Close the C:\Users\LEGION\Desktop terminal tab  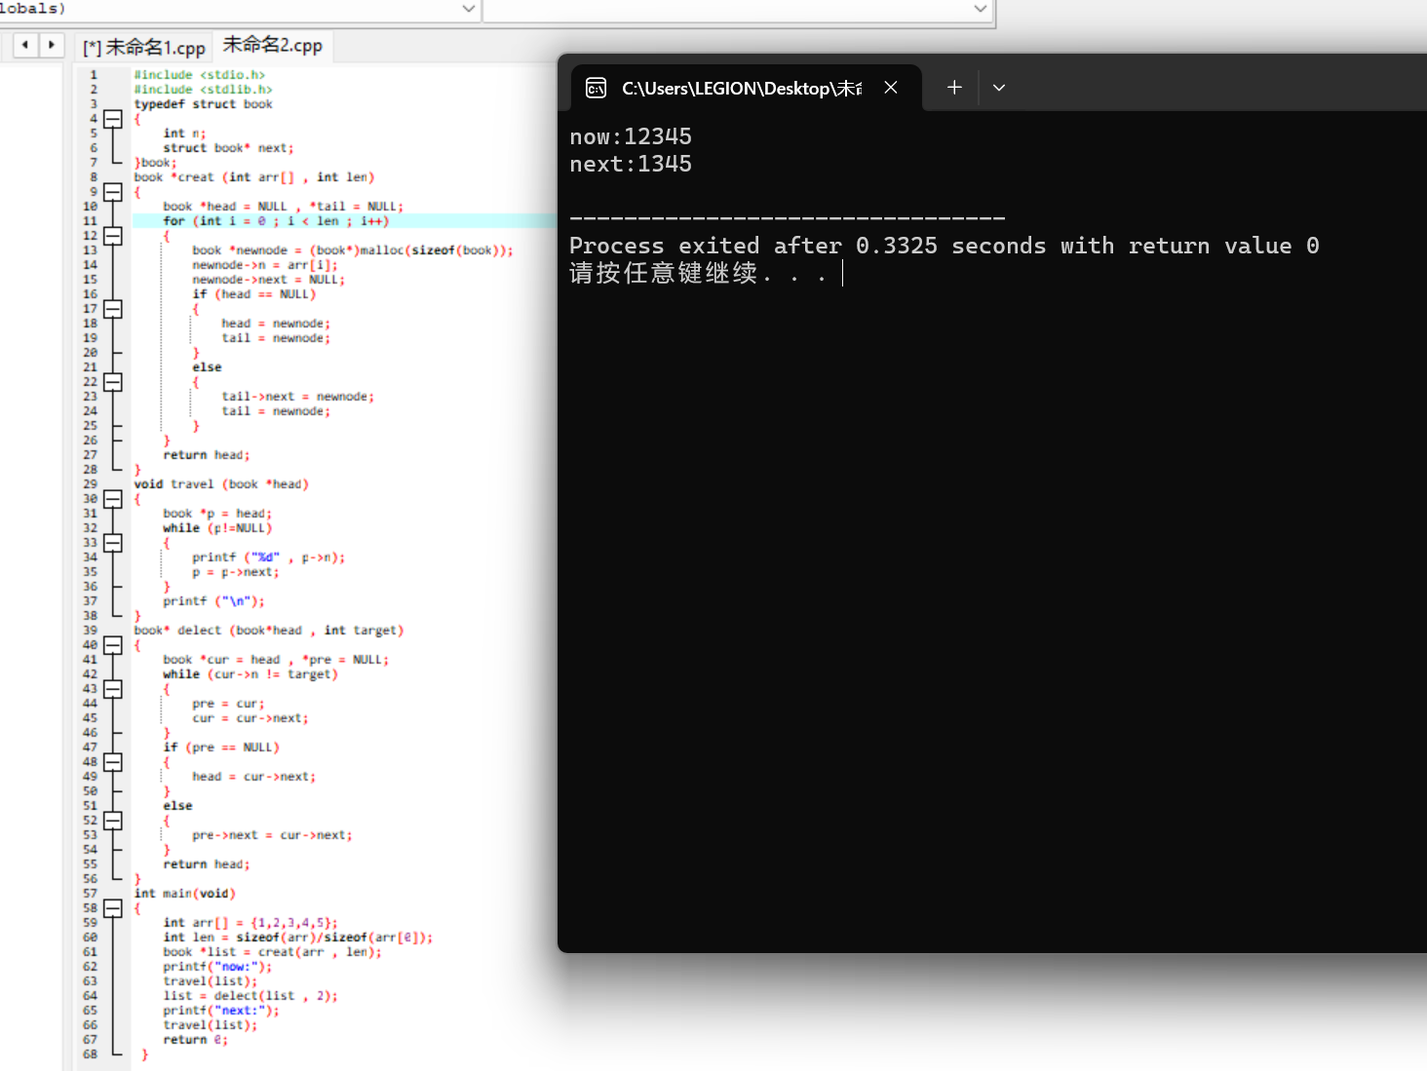tap(891, 88)
